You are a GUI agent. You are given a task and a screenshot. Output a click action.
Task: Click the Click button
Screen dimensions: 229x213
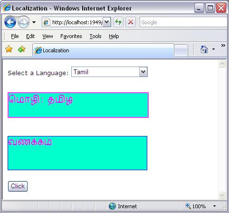[x=18, y=186]
